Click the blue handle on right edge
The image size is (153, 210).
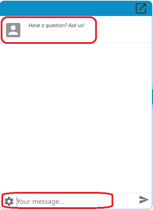coord(152,97)
